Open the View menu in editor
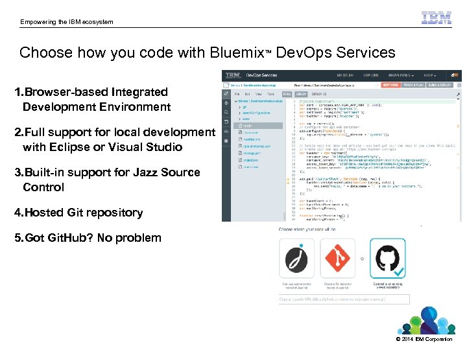 tap(259, 94)
